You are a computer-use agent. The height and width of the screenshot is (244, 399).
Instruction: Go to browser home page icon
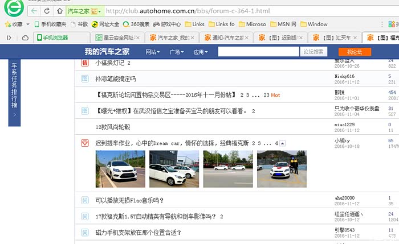pos(60,11)
